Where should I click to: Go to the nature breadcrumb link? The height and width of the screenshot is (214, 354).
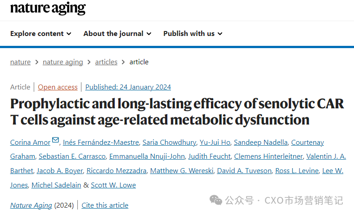pos(20,62)
